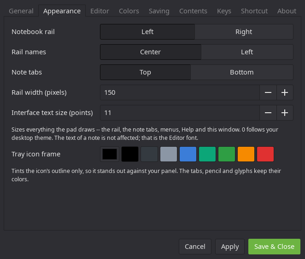Click the "Rail names" label

(x=29, y=52)
